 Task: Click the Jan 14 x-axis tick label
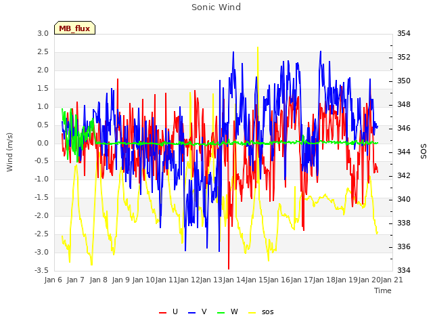(x=234, y=280)
